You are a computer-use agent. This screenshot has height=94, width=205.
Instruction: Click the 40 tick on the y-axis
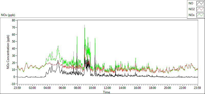coord(14,48)
